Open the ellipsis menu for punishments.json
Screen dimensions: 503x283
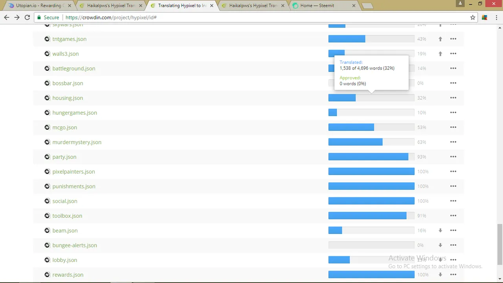(453, 186)
